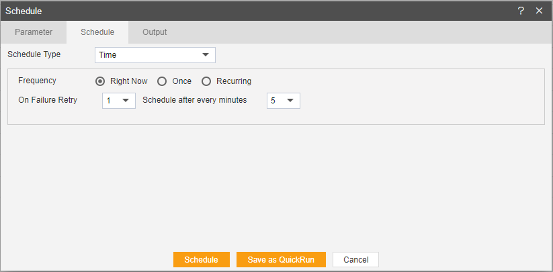Image resolution: width=553 pixels, height=272 pixels.
Task: Select the Right Now frequency radio button
Action: coord(100,81)
